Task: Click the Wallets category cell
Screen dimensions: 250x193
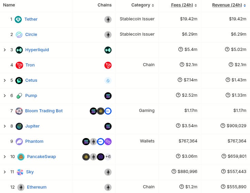Action: click(x=147, y=141)
